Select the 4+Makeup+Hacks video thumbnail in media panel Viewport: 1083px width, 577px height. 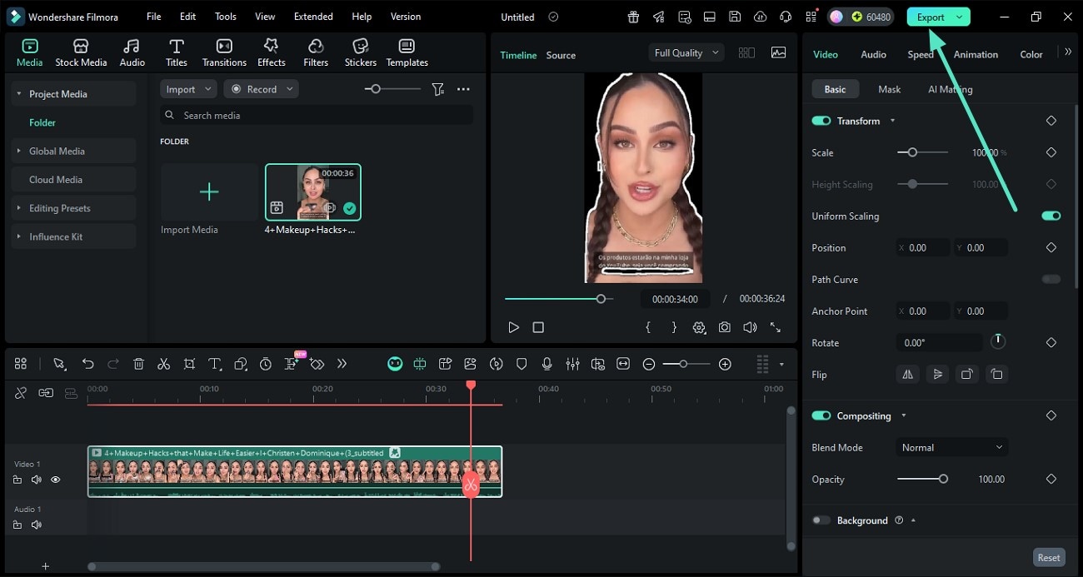point(312,192)
